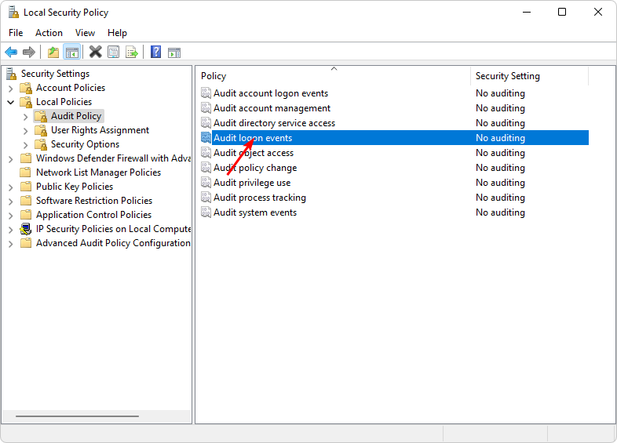The height and width of the screenshot is (443, 617).
Task: Select Security Options tree item
Action: click(85, 144)
